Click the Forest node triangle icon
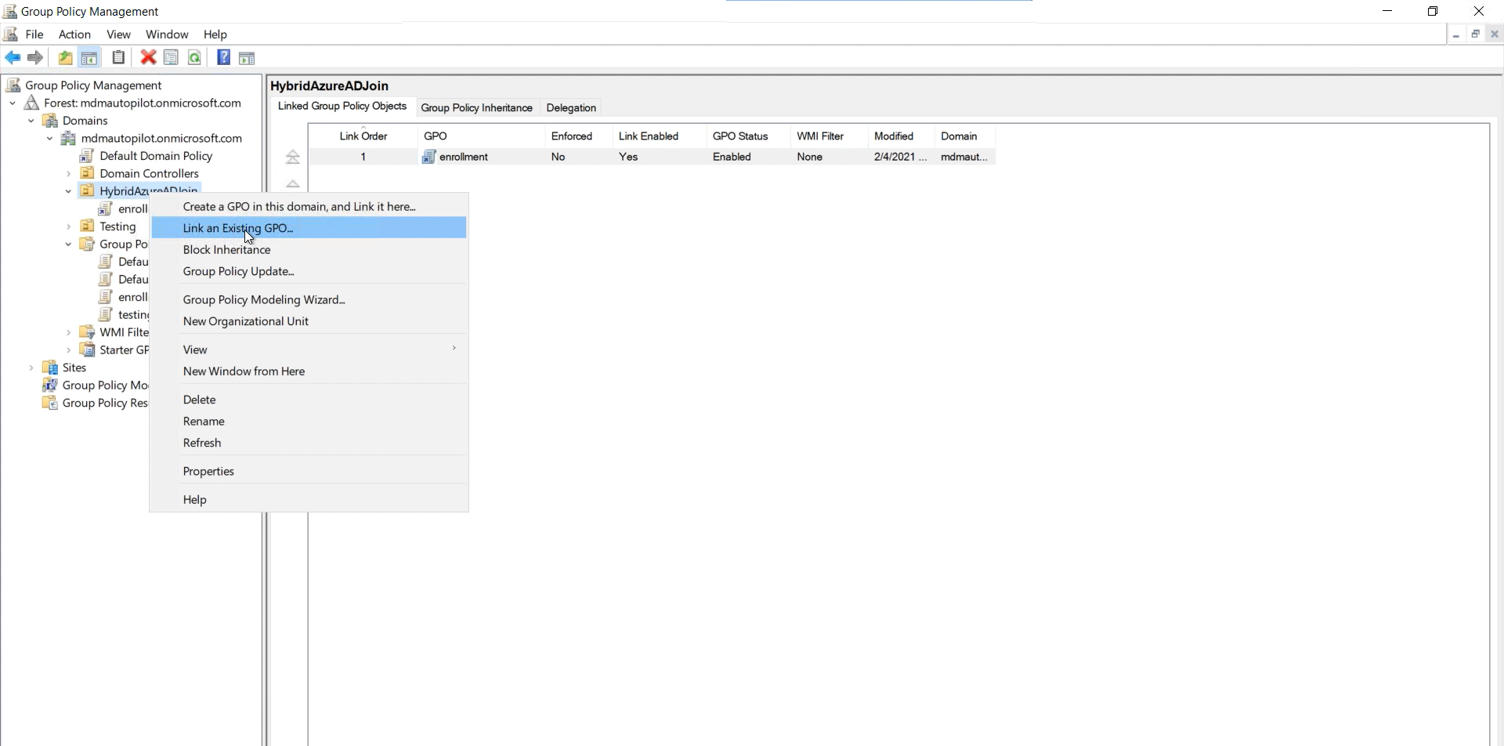 (x=31, y=103)
